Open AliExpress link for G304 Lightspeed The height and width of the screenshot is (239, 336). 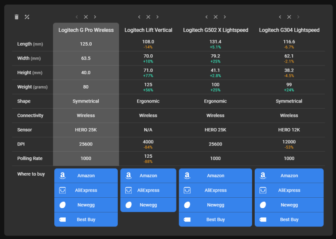(x=289, y=190)
